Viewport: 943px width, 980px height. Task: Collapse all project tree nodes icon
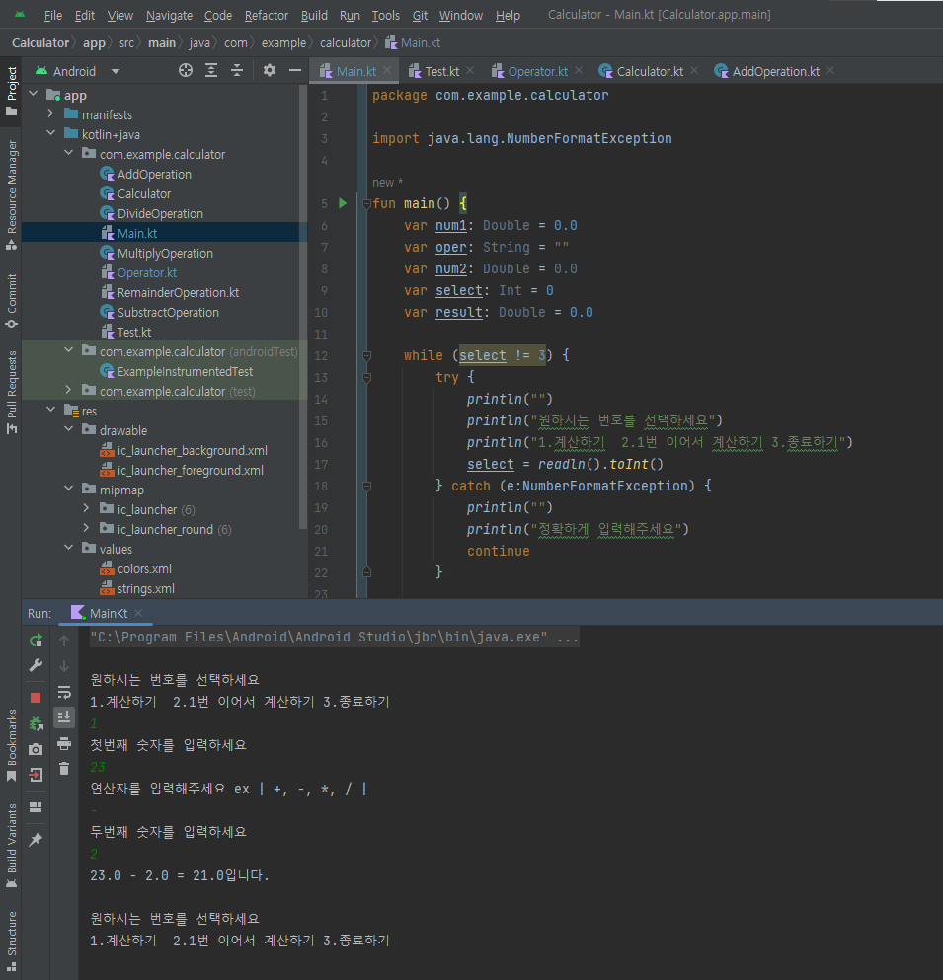pyautogui.click(x=237, y=71)
